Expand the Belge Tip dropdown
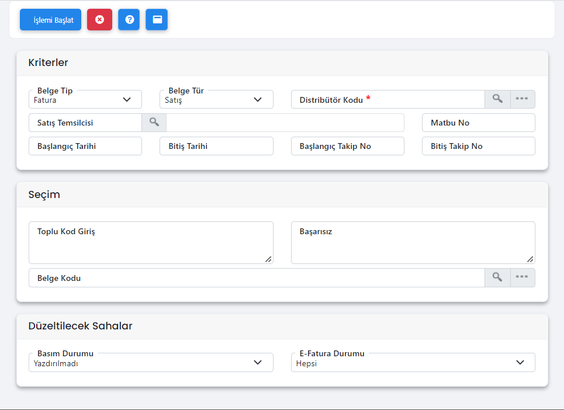 click(85, 99)
